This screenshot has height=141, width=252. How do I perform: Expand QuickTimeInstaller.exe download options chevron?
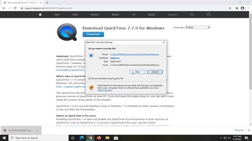37,130
